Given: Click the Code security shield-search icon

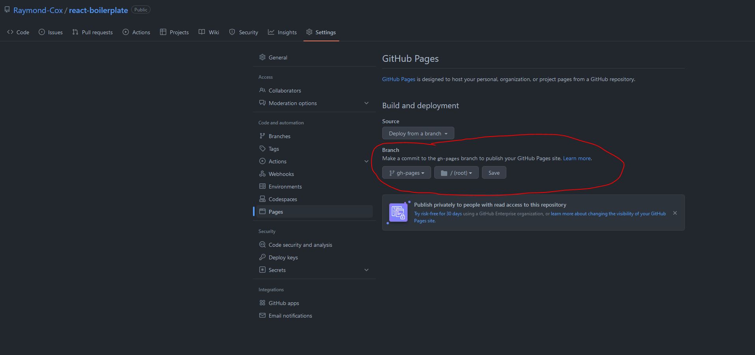Looking at the screenshot, I should 262,244.
